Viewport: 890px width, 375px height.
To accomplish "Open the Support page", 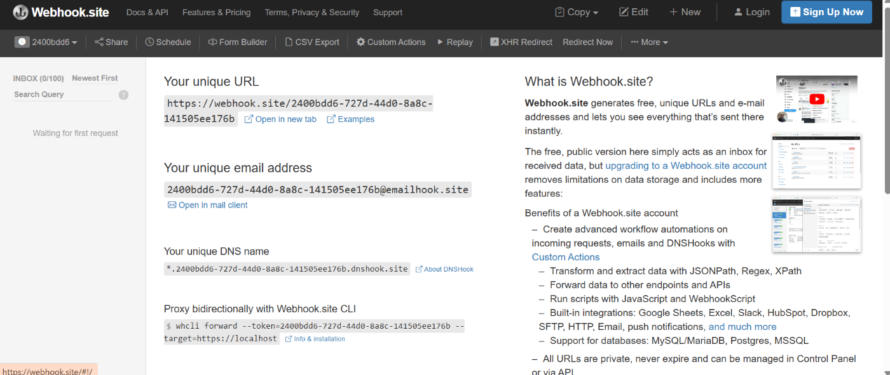I will click(388, 12).
